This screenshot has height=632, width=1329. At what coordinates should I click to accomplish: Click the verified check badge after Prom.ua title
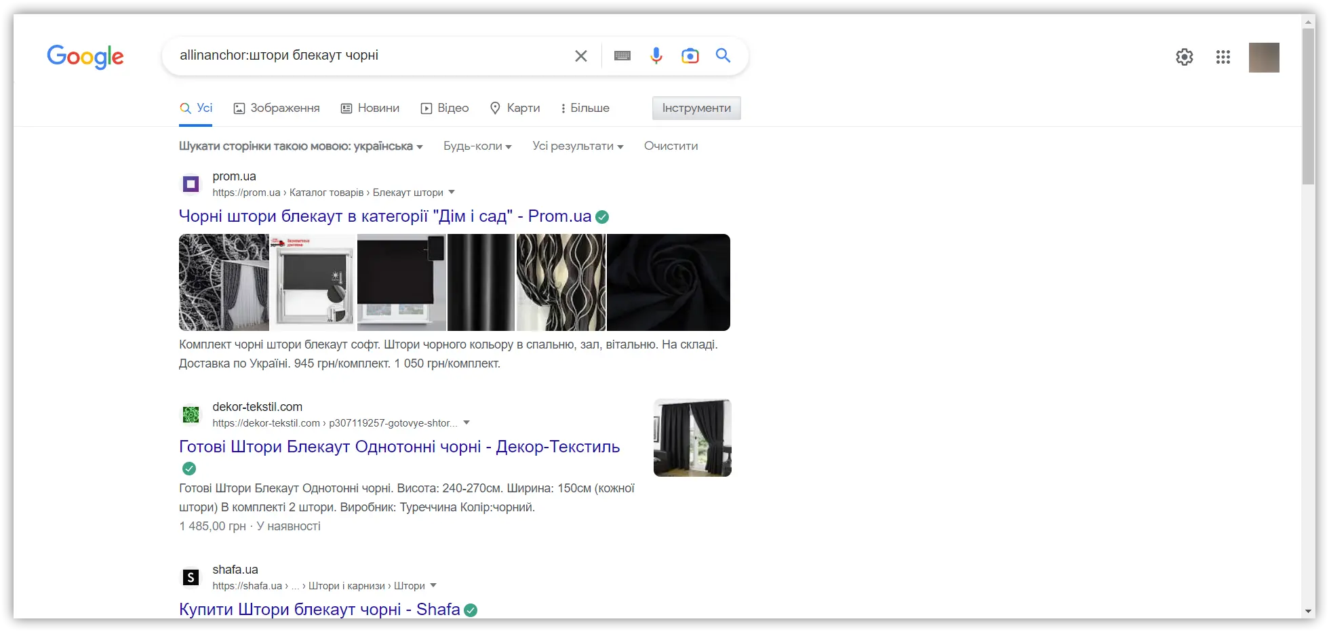602,217
